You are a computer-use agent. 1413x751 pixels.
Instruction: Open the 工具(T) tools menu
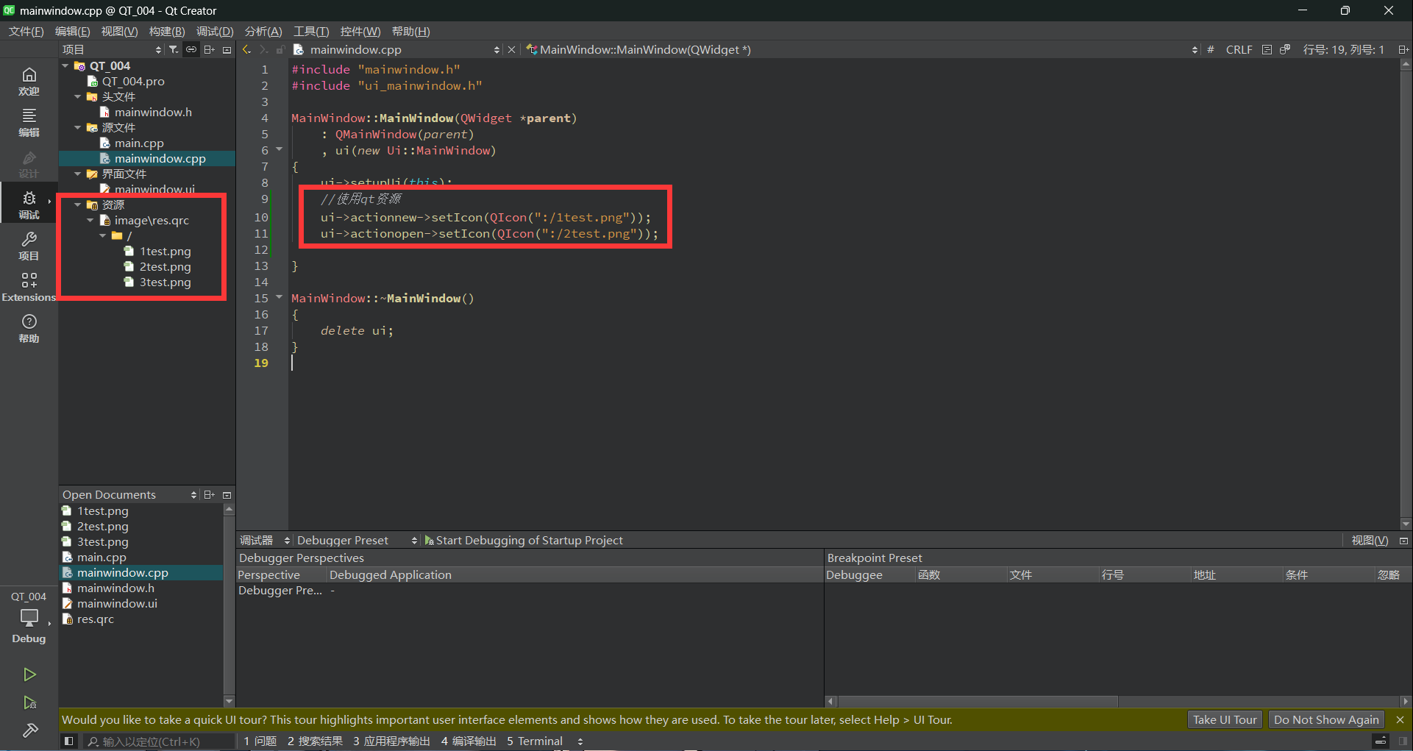pos(310,31)
